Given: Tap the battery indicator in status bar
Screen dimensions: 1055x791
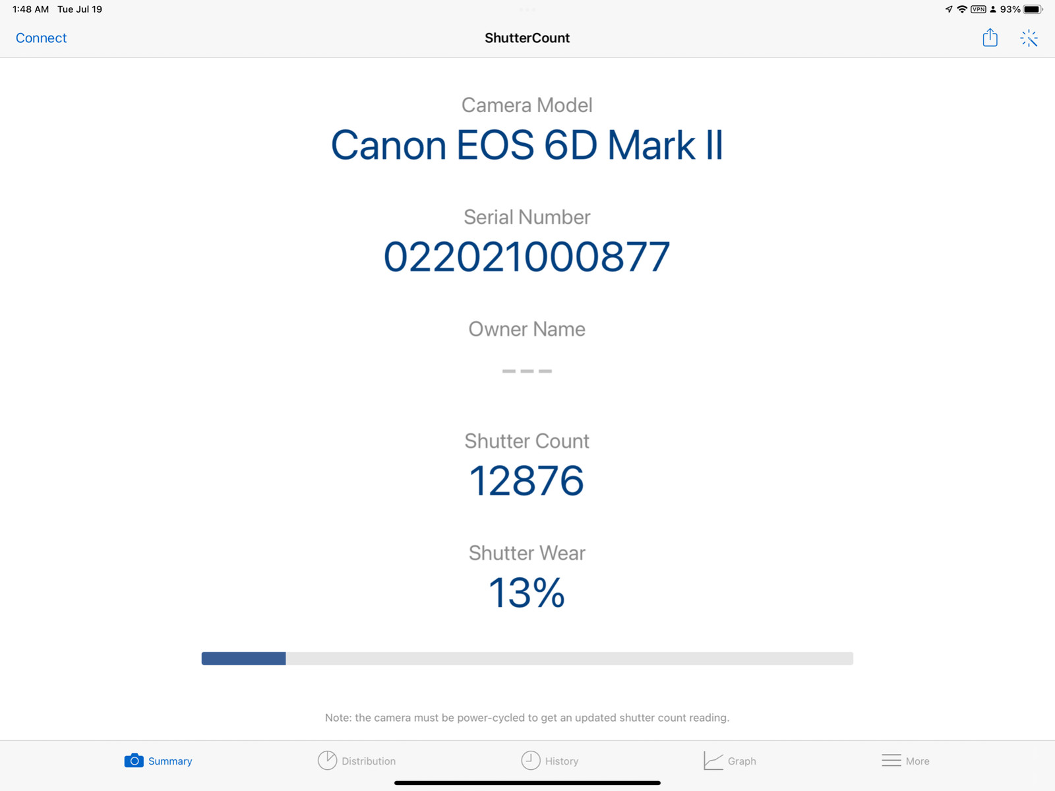Looking at the screenshot, I should [x=1033, y=9].
